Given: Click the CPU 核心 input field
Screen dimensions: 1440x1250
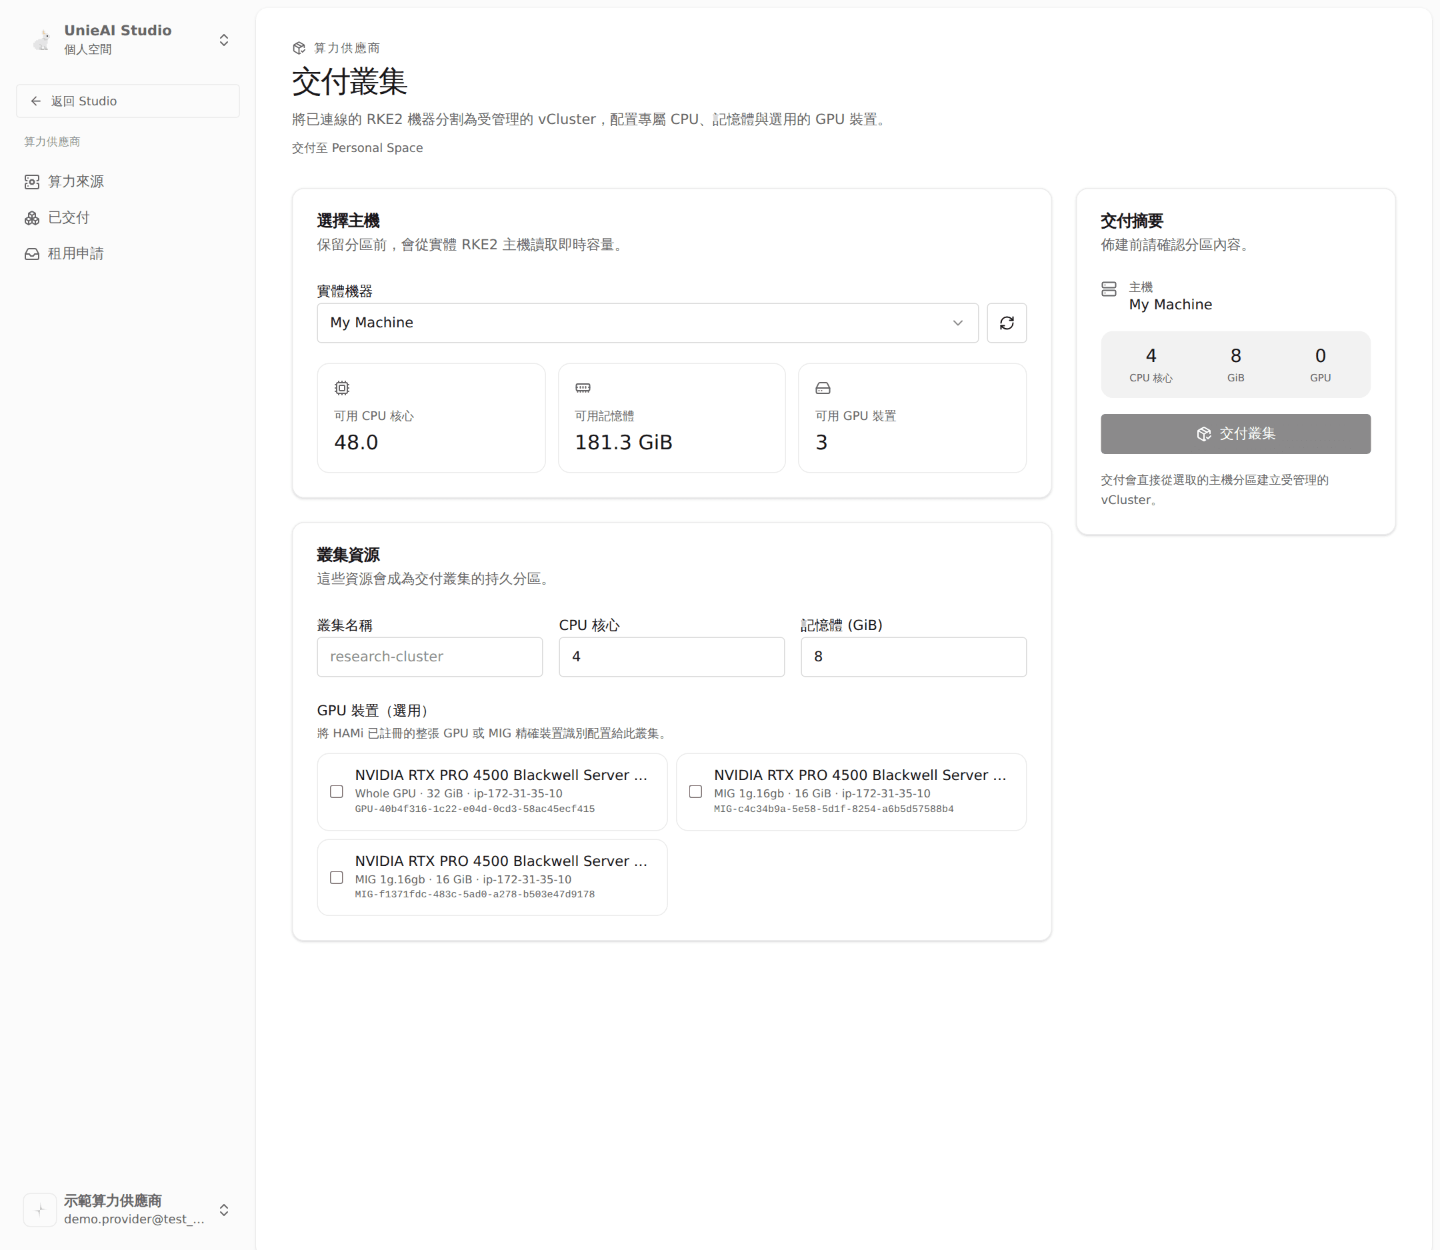Looking at the screenshot, I should 671,657.
